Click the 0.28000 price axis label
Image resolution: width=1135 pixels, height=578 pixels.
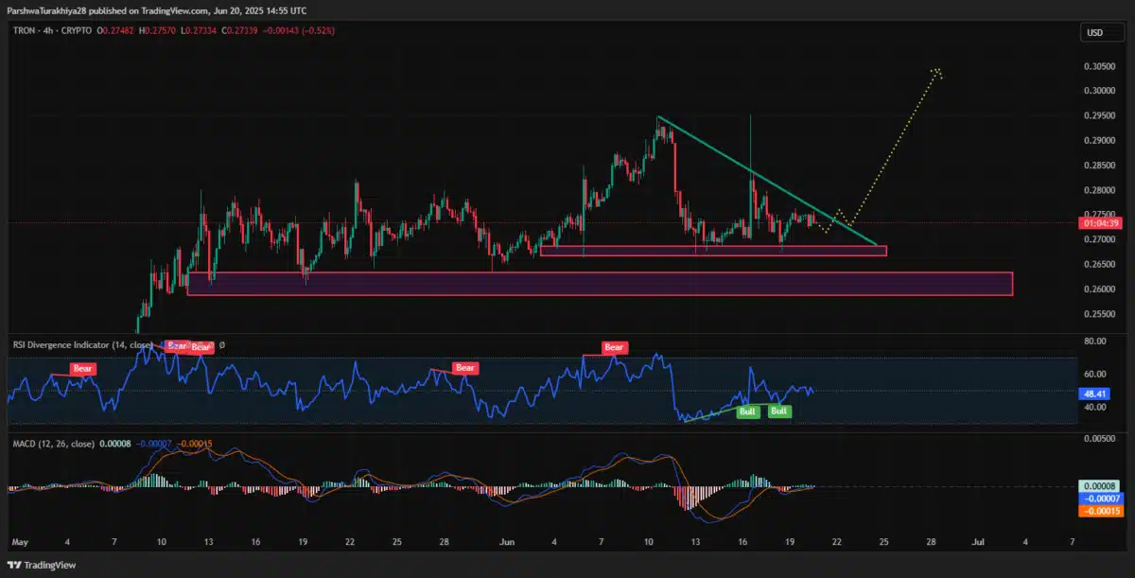pyautogui.click(x=1098, y=189)
